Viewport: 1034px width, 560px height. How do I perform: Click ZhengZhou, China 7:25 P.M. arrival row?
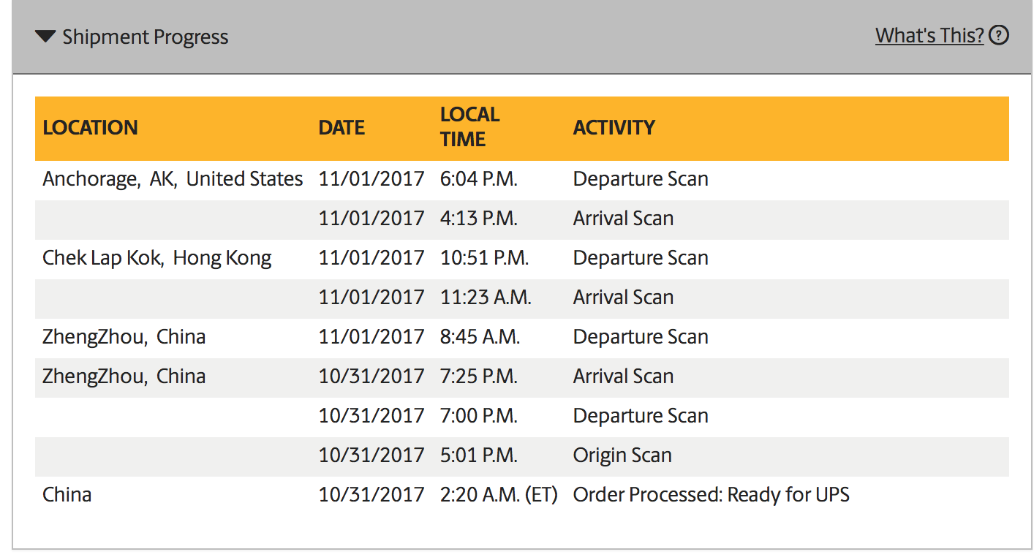522,377
